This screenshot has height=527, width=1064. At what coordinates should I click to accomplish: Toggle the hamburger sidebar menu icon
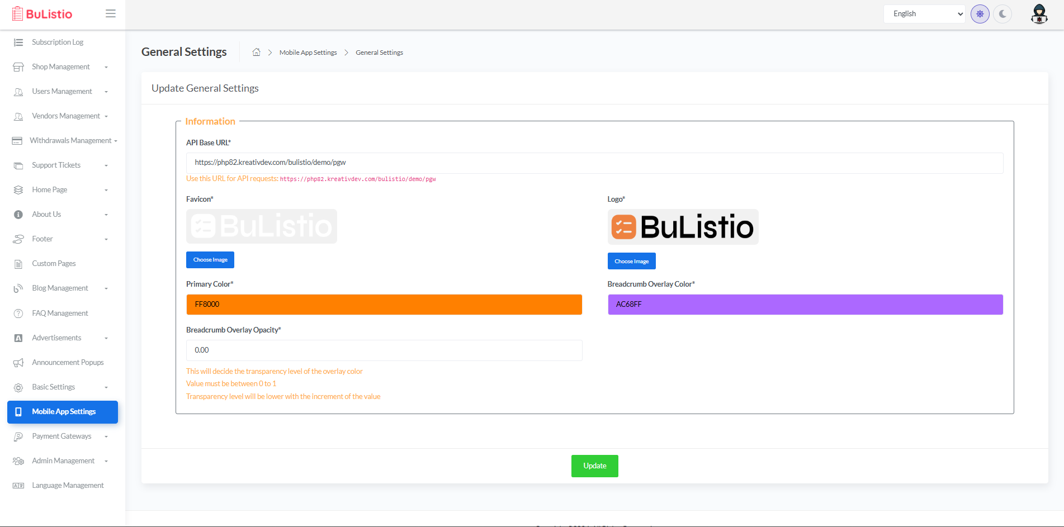coord(111,13)
